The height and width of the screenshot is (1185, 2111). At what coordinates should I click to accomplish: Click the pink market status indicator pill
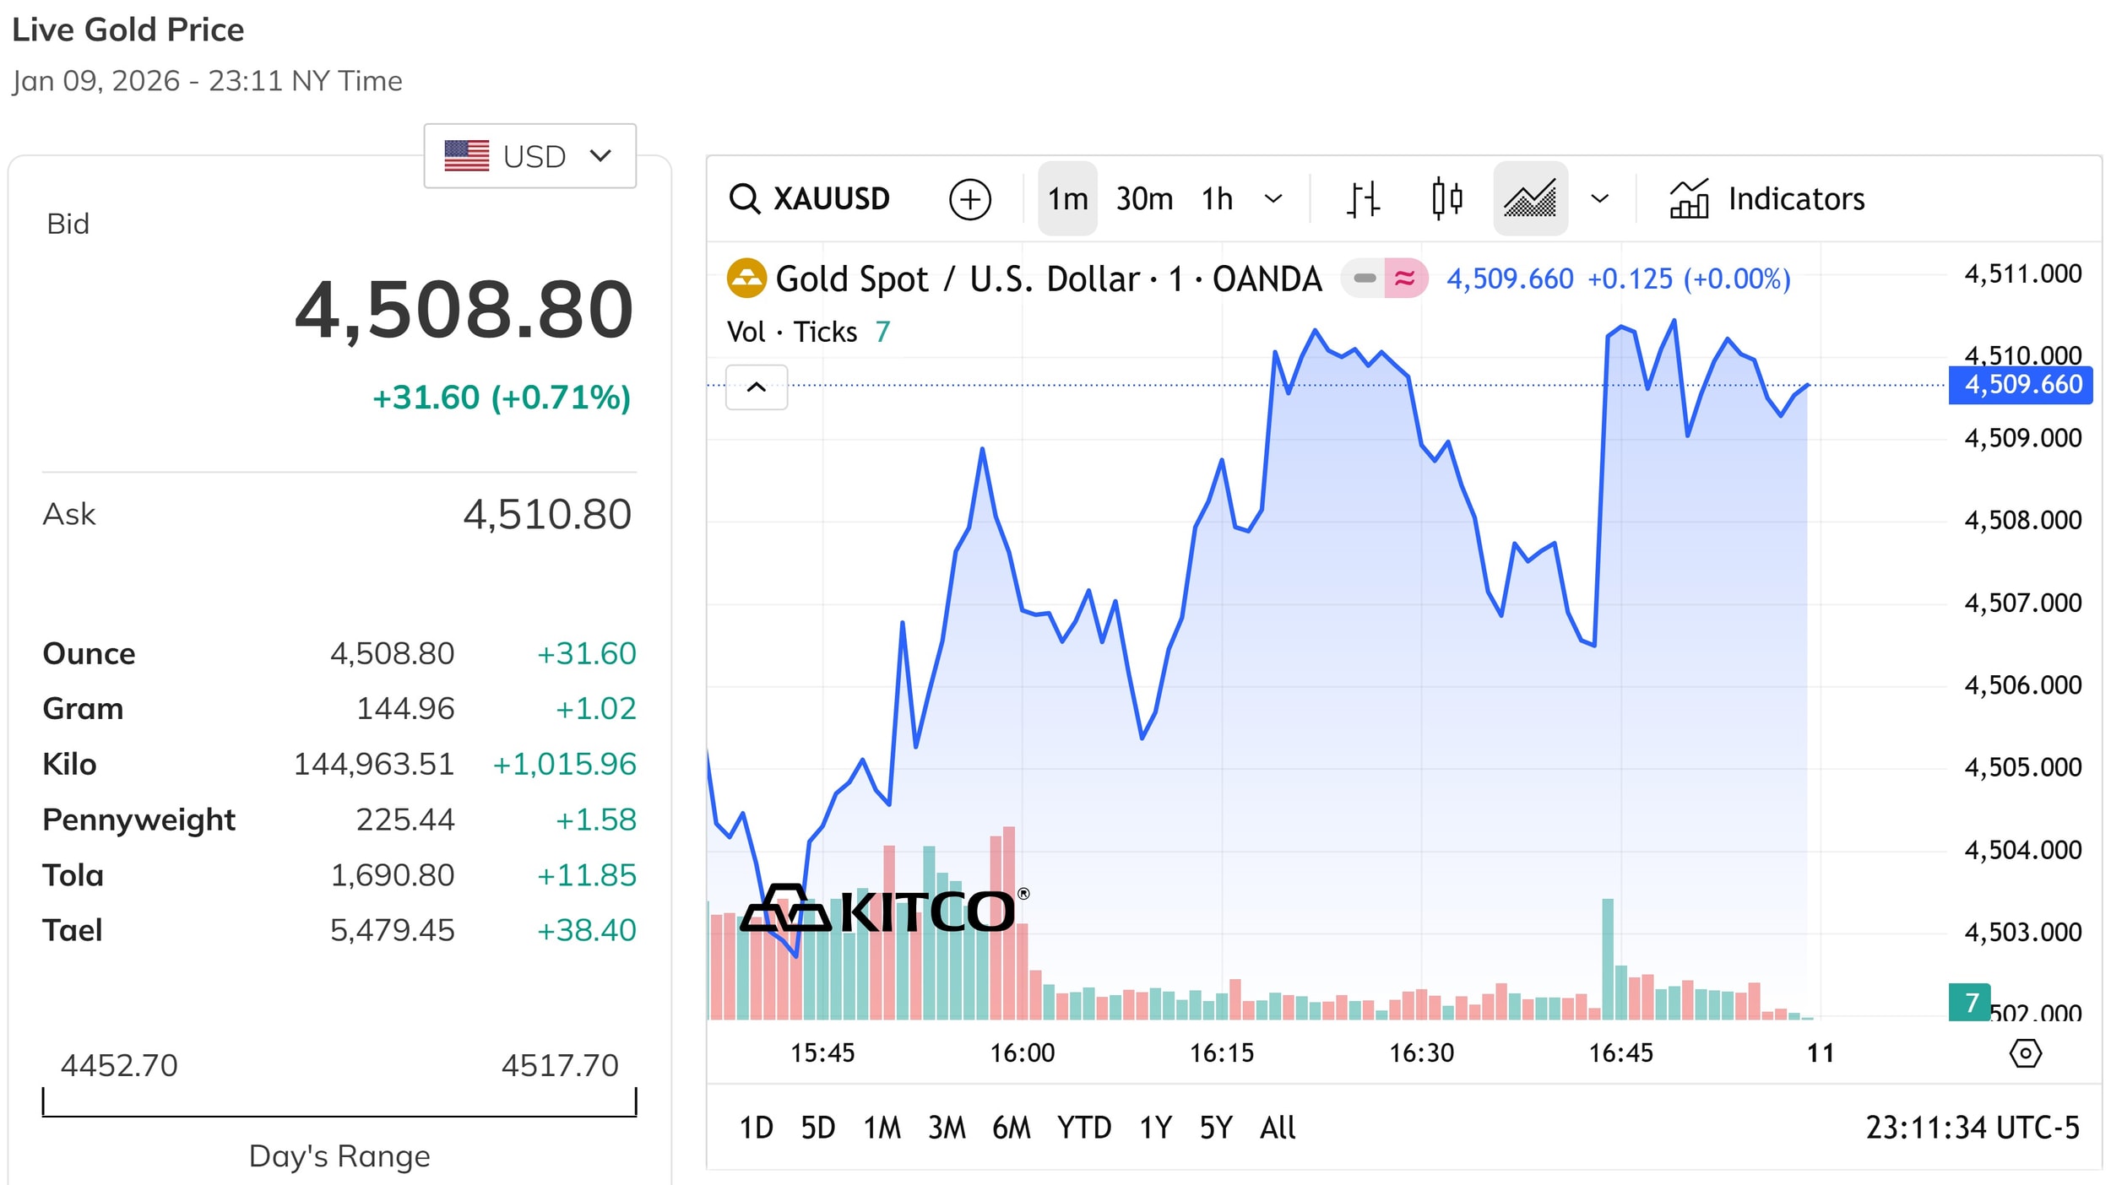point(1404,277)
